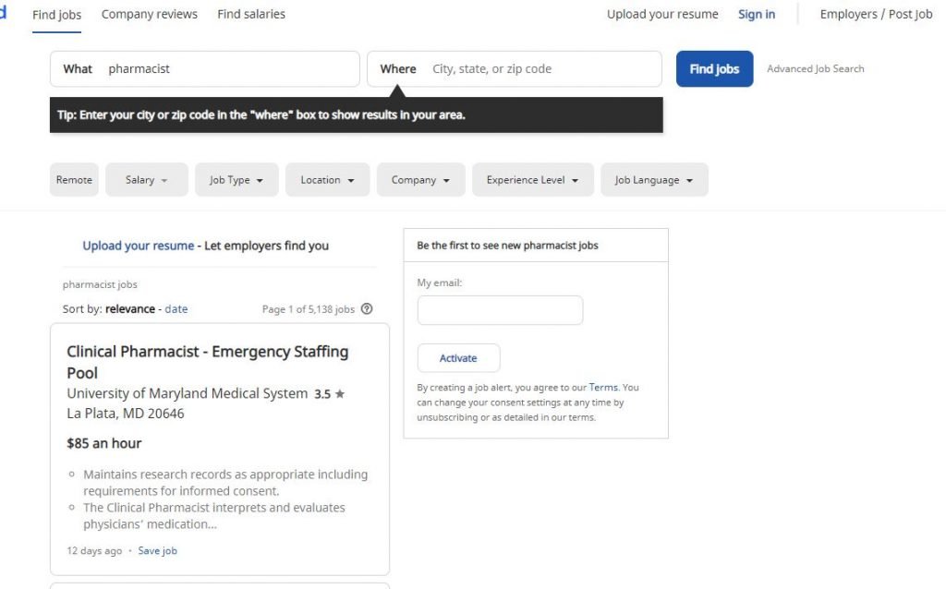Click the help icon beside job count

367,309
